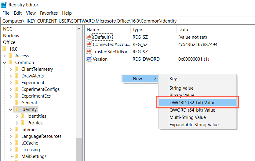Expand the Internet key

tap(11, 130)
